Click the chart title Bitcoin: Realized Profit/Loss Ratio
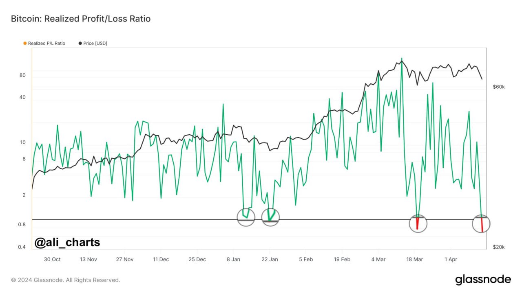The image size is (522, 293). click(x=81, y=19)
